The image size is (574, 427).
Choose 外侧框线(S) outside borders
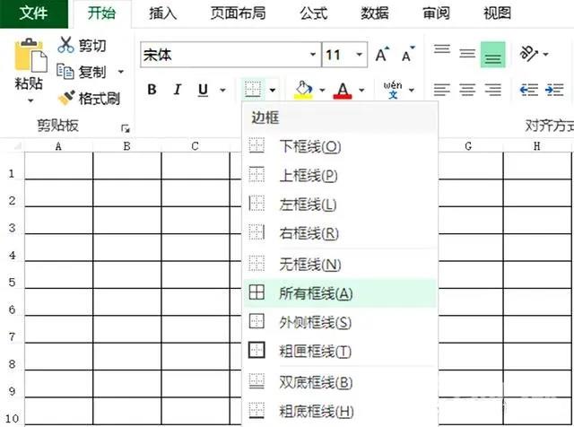pyautogui.click(x=341, y=322)
